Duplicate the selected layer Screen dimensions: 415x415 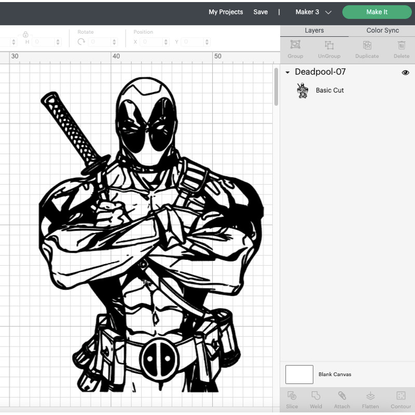(367, 45)
